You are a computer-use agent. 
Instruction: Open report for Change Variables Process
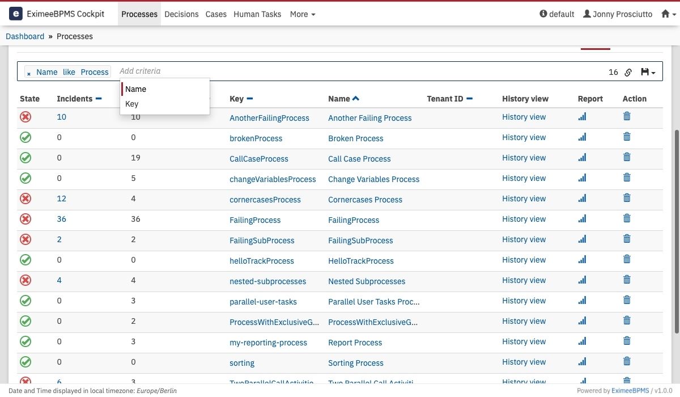pos(583,178)
